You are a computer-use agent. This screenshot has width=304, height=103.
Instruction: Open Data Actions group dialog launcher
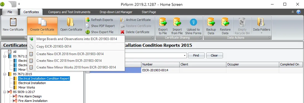pyautogui.click(x=270, y=38)
